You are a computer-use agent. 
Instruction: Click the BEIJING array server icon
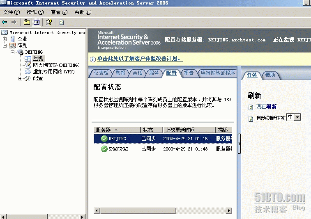(20, 52)
